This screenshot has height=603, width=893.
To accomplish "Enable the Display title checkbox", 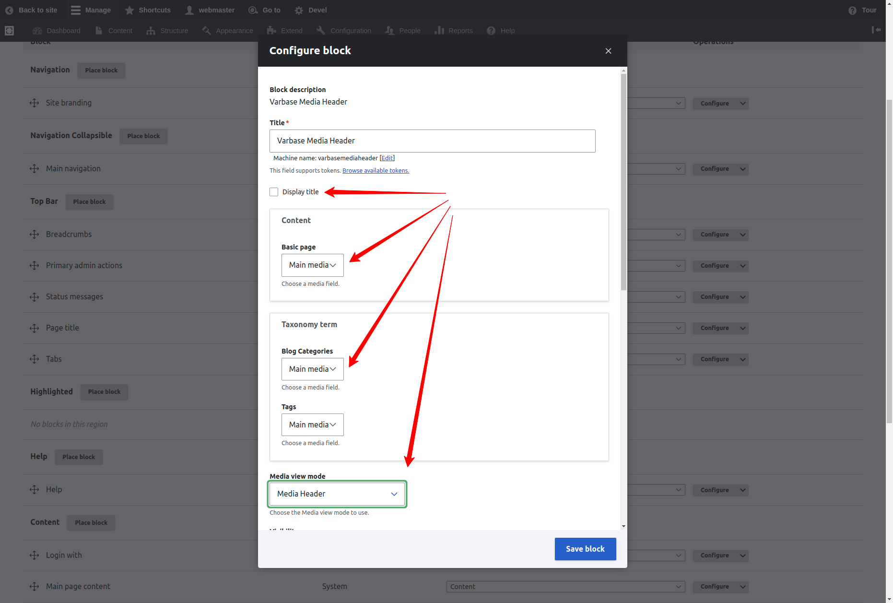I will pos(274,192).
